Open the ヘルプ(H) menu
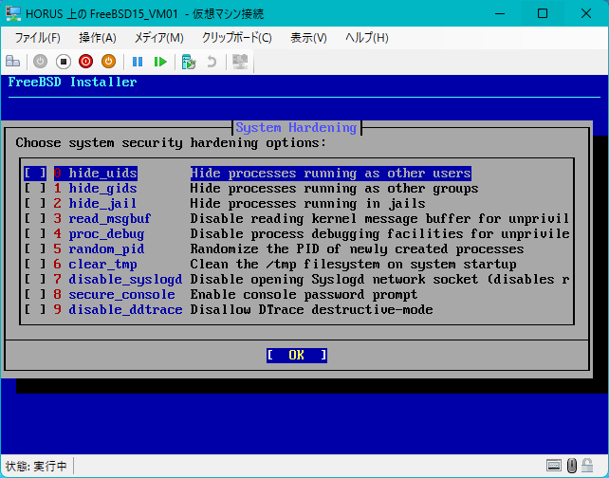The image size is (609, 478). click(367, 38)
